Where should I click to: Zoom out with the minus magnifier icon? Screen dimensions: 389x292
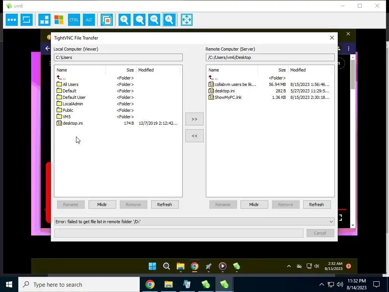[139, 20]
